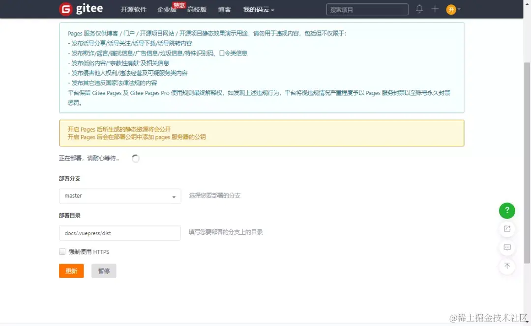Click the 部署目录 directory input field
This screenshot has width=531, height=326.
click(x=119, y=233)
